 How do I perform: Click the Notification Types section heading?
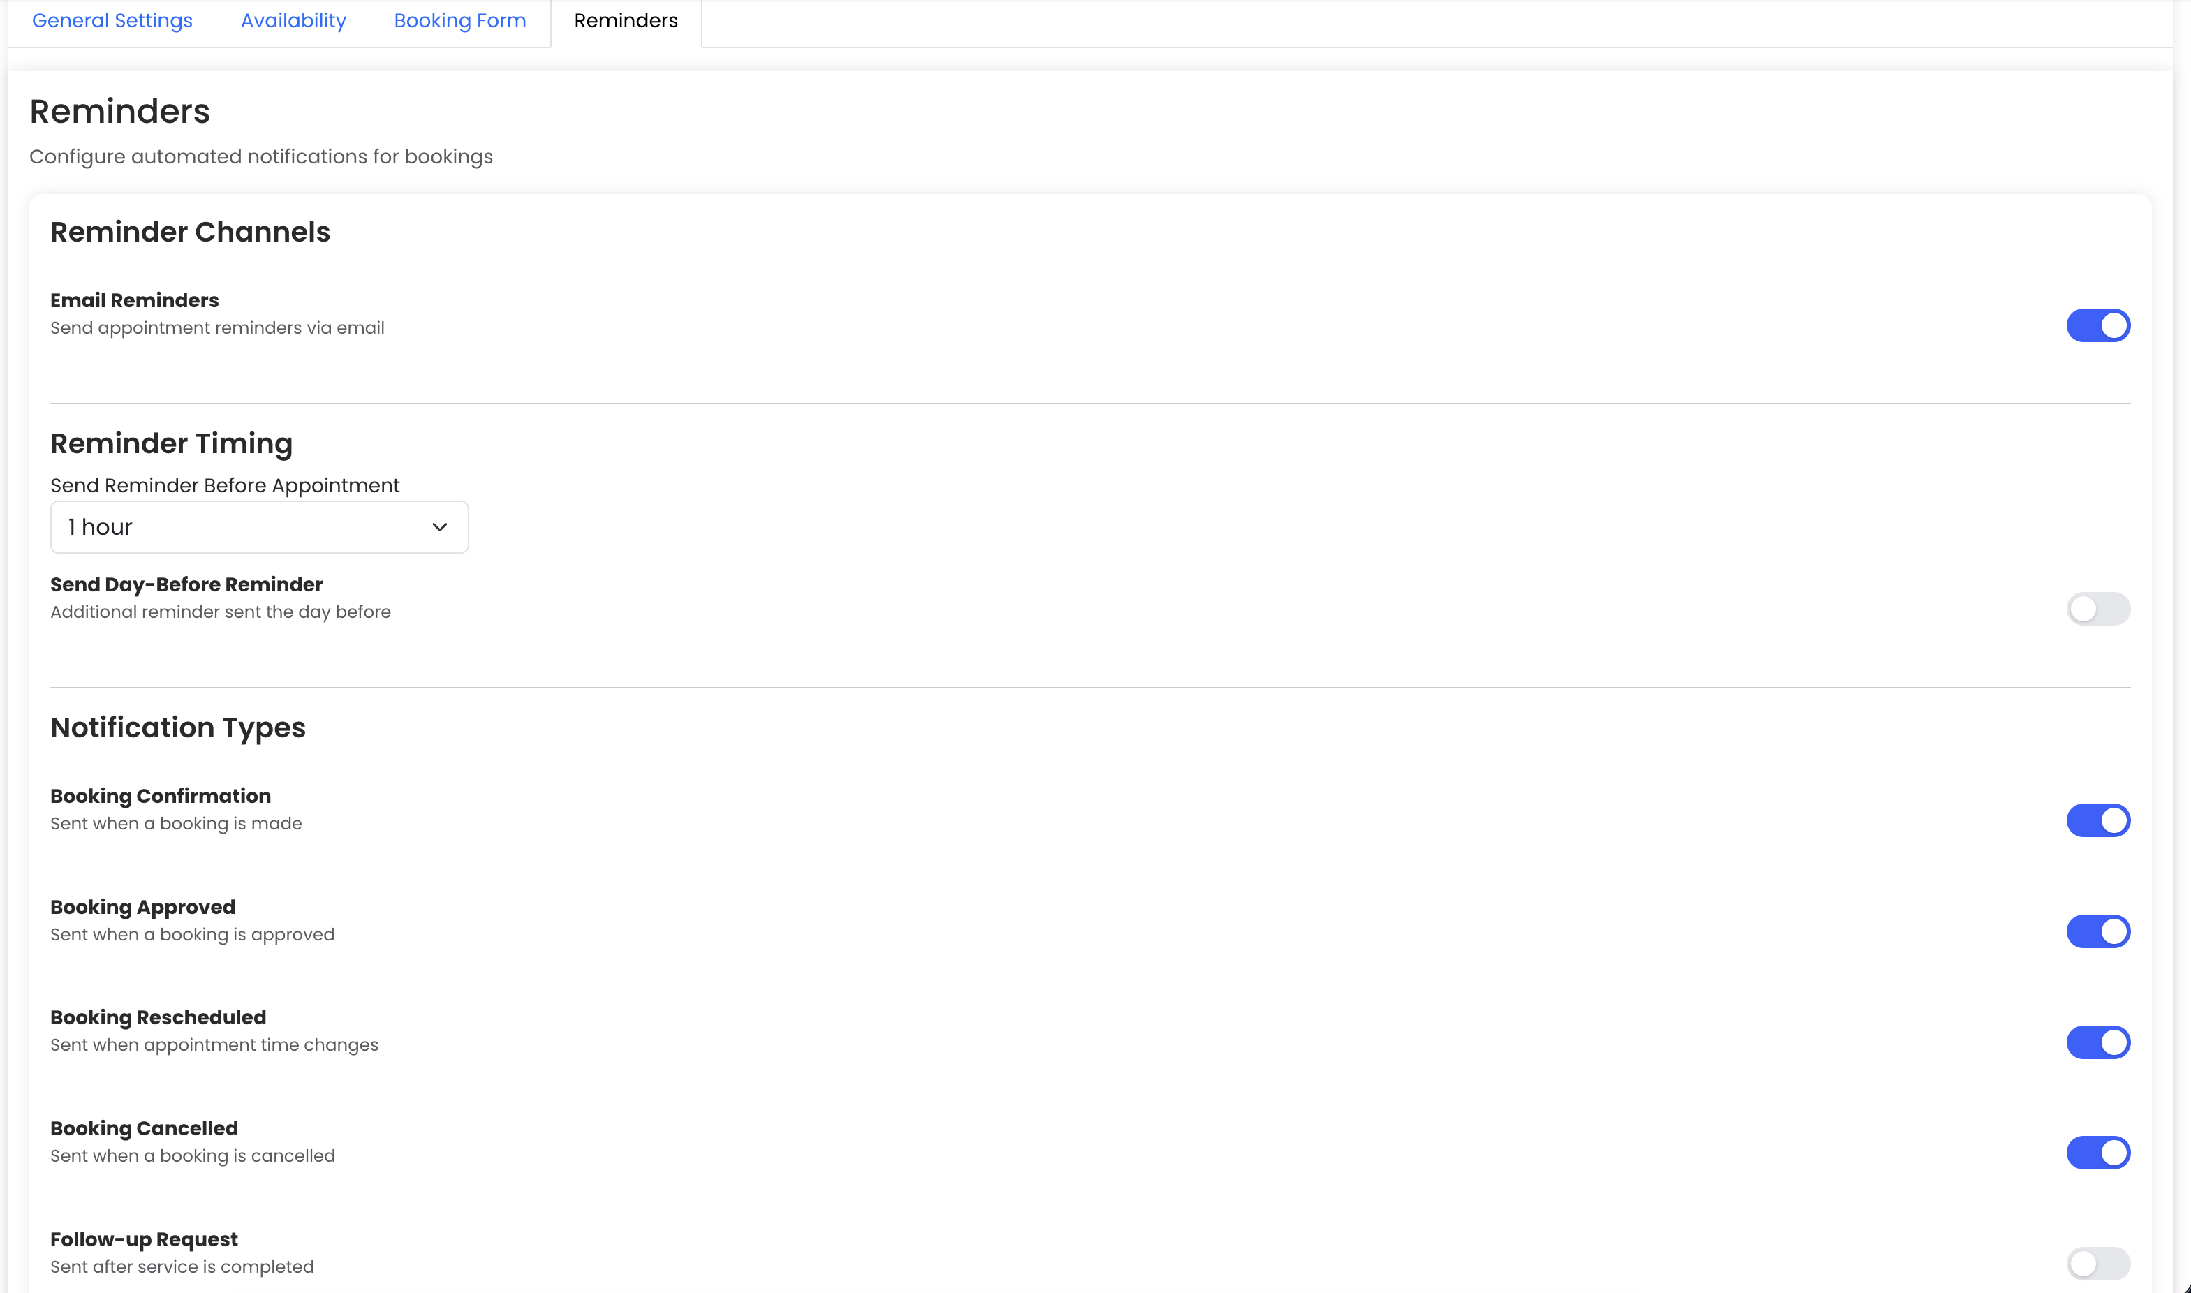point(178,727)
